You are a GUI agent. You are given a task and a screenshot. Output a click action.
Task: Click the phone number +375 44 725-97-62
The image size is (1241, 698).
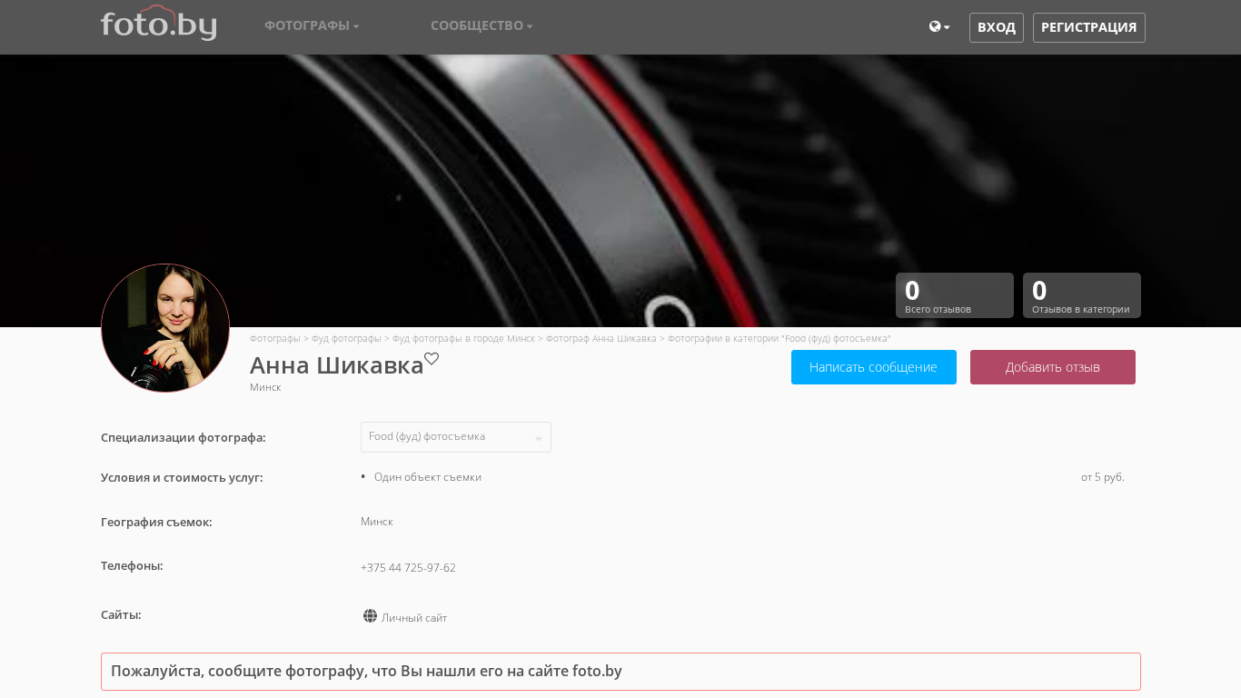coord(408,568)
